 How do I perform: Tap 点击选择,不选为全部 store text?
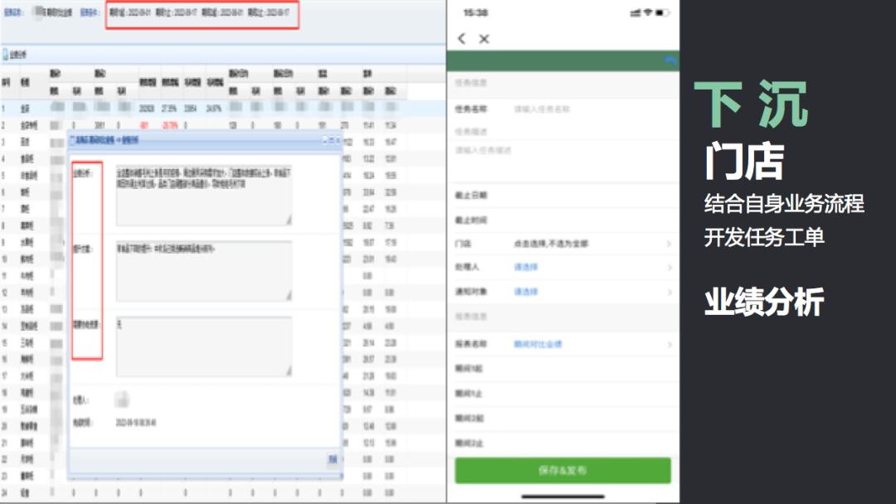[551, 244]
